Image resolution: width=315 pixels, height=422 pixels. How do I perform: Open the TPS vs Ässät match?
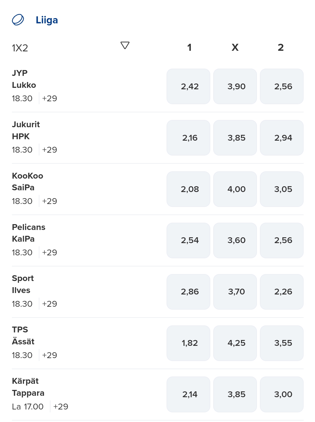(x=23, y=336)
